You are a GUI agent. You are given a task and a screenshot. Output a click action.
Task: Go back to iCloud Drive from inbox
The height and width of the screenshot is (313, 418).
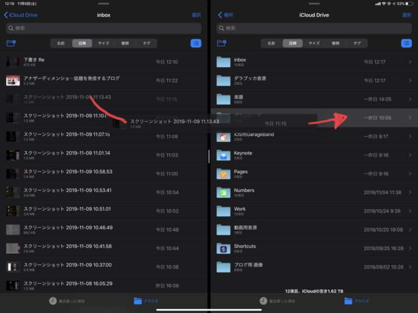(20, 15)
